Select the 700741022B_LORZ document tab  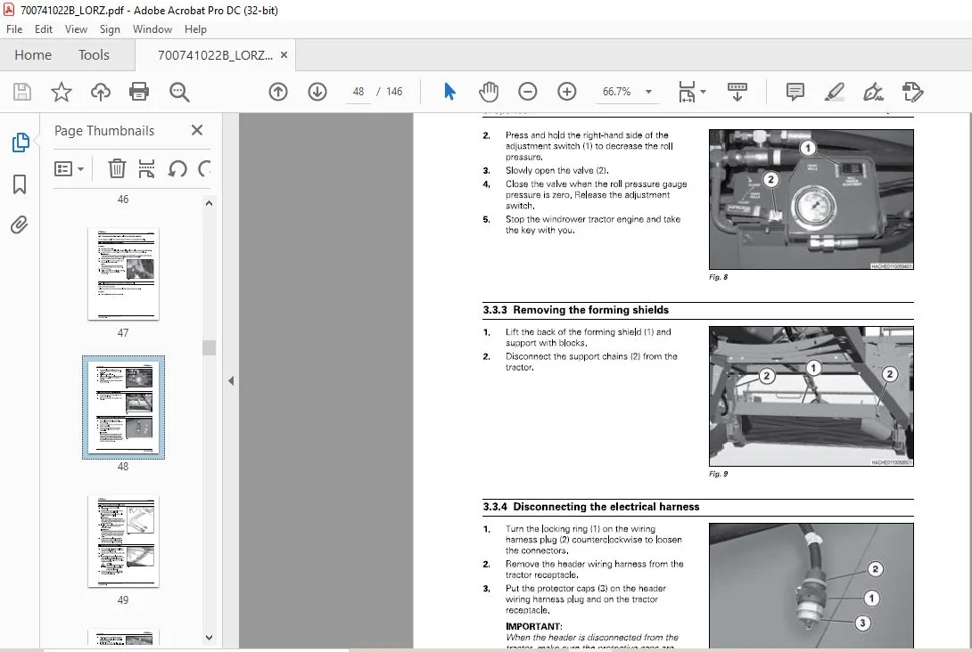215,55
